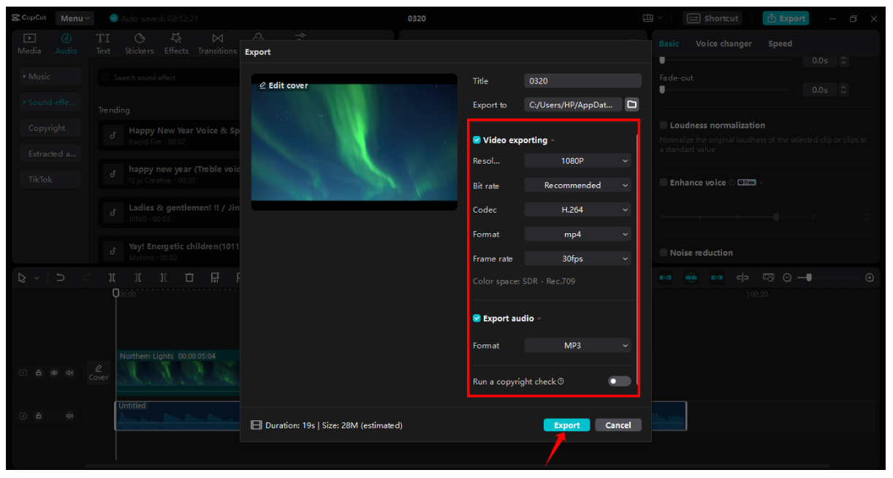The width and height of the screenshot is (893, 478).
Task: Click the Fade-out slider handle
Action: [x=663, y=90]
